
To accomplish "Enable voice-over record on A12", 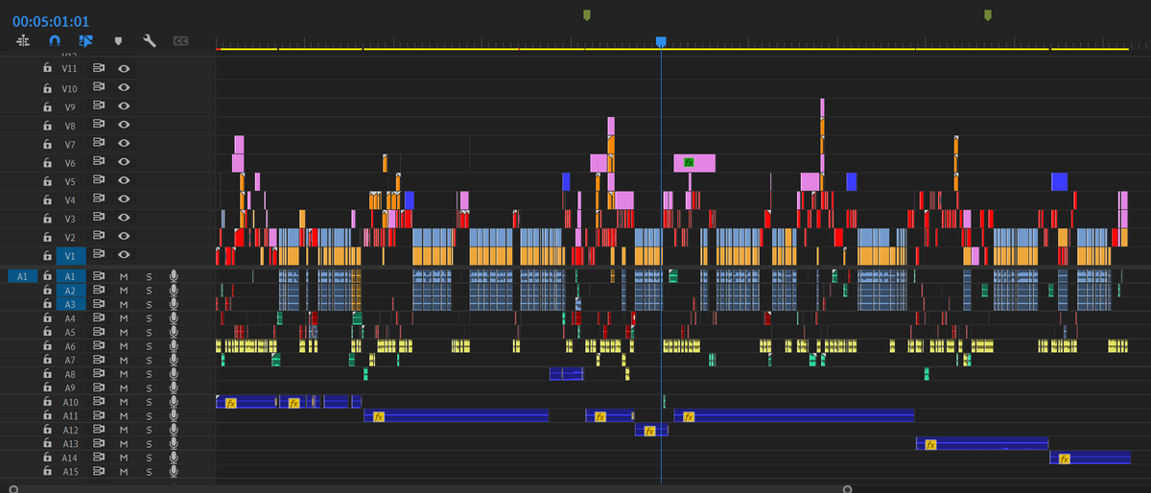I will [174, 430].
